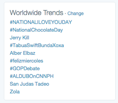Select the trend mentioning Swift
The width and height of the screenshot is (118, 103).
37,45
